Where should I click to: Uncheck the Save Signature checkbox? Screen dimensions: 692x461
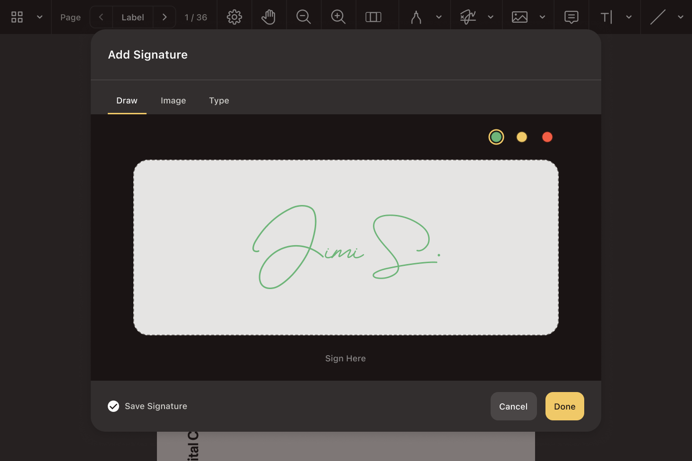pyautogui.click(x=113, y=406)
